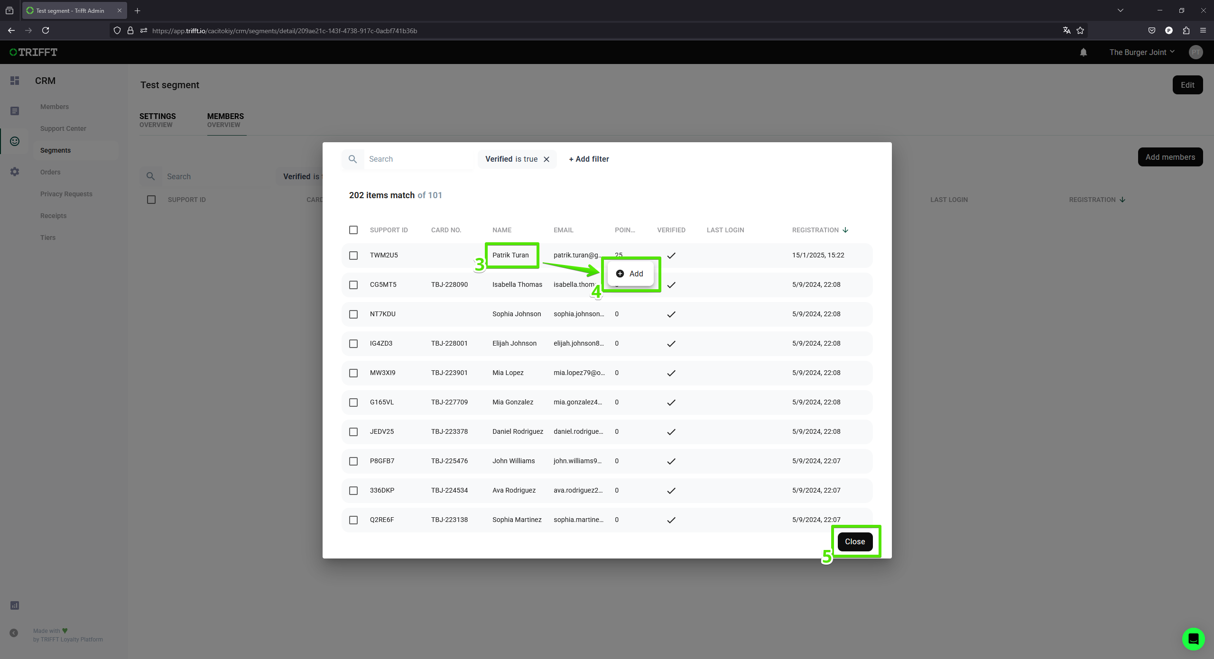1214x659 pixels.
Task: Click the Segments icon in sidebar
Action: (x=15, y=141)
